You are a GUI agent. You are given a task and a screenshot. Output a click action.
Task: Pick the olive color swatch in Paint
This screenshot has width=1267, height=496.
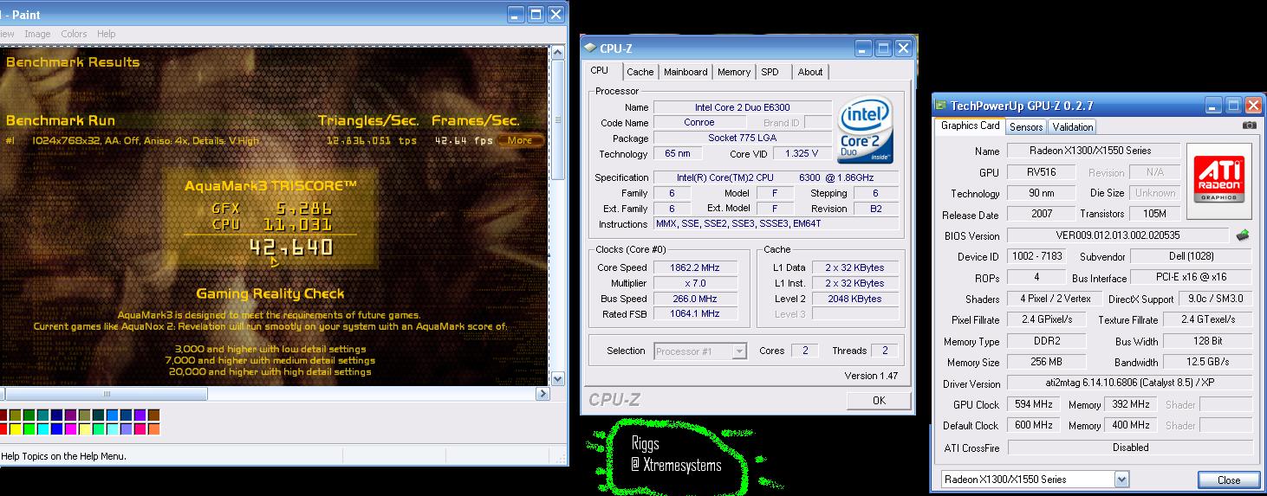(x=16, y=415)
